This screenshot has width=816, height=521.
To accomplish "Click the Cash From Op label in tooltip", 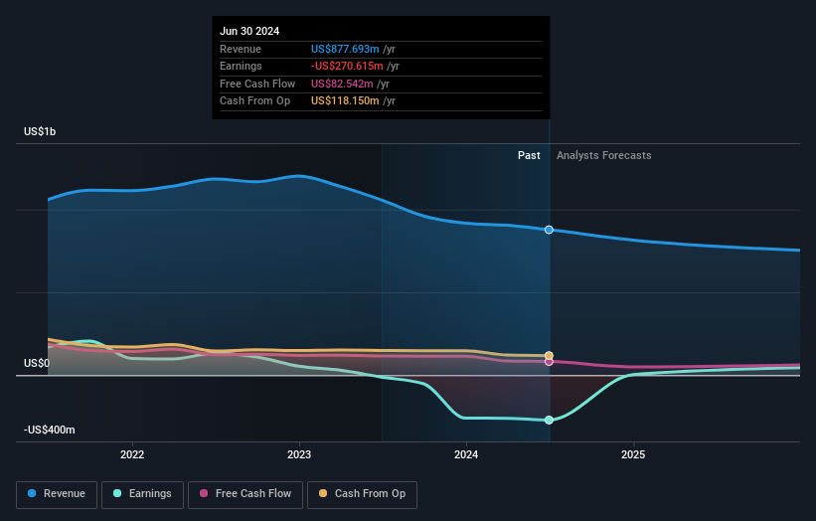I will pyautogui.click(x=255, y=101).
